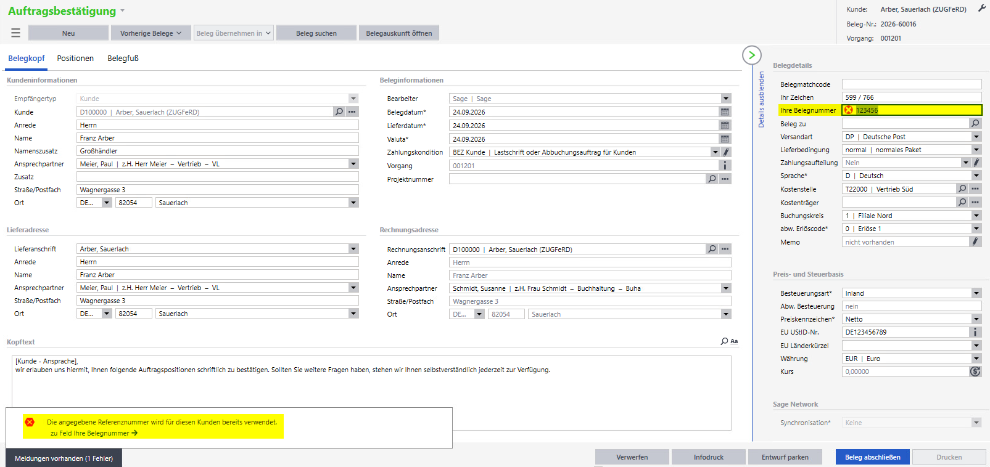The width and height of the screenshot is (990, 467).
Task: Open Valuta calendar picker
Action: 725,139
